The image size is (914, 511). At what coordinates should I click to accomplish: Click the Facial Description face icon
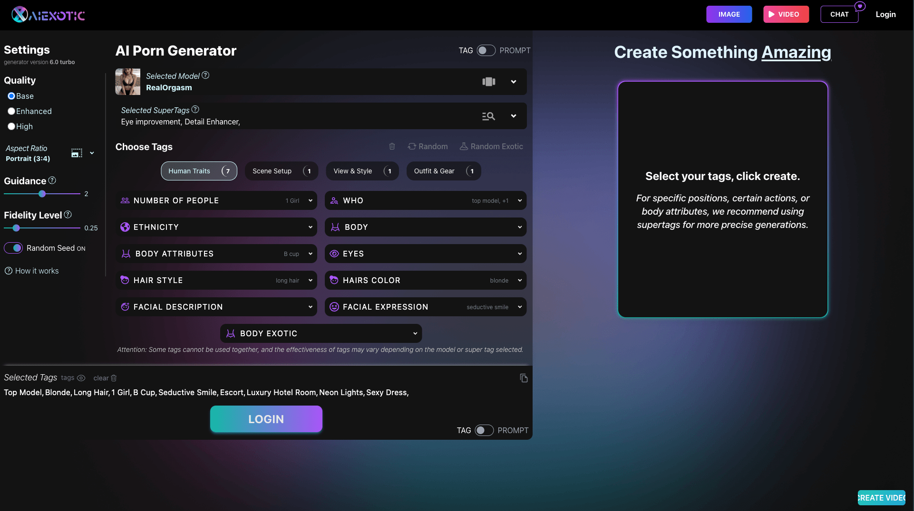tap(125, 307)
